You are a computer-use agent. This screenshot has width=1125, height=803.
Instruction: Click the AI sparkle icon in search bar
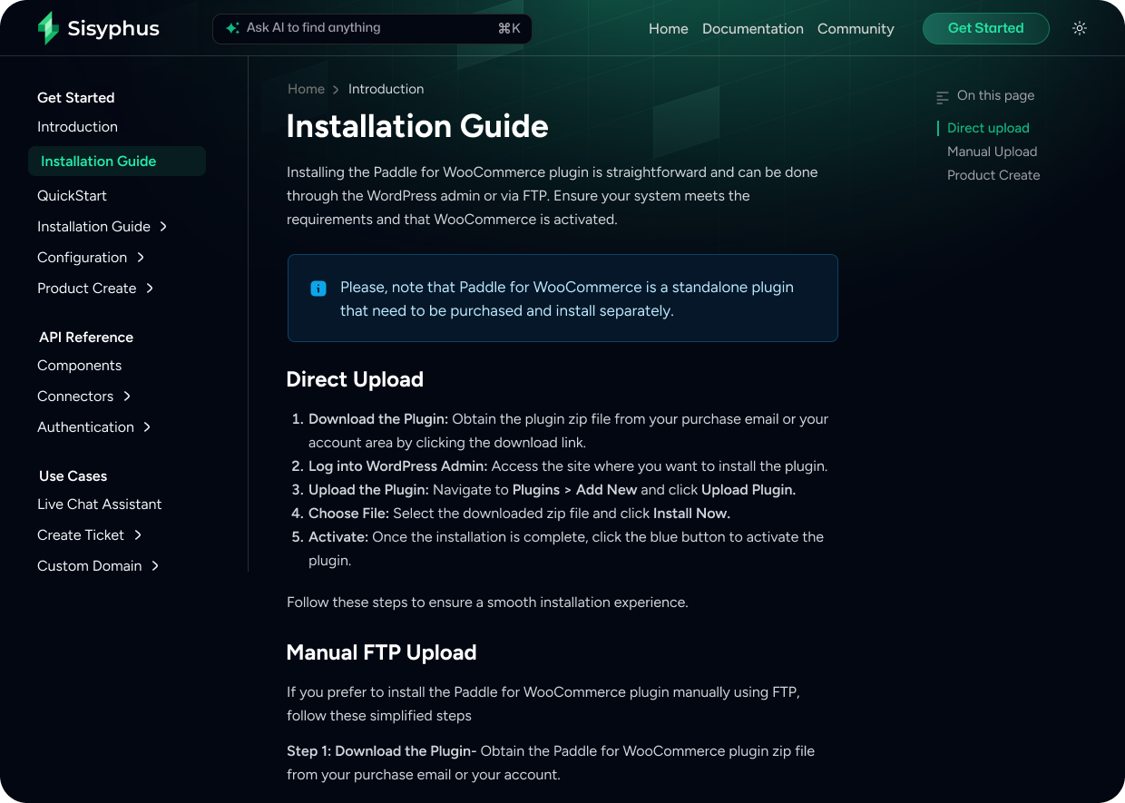233,28
